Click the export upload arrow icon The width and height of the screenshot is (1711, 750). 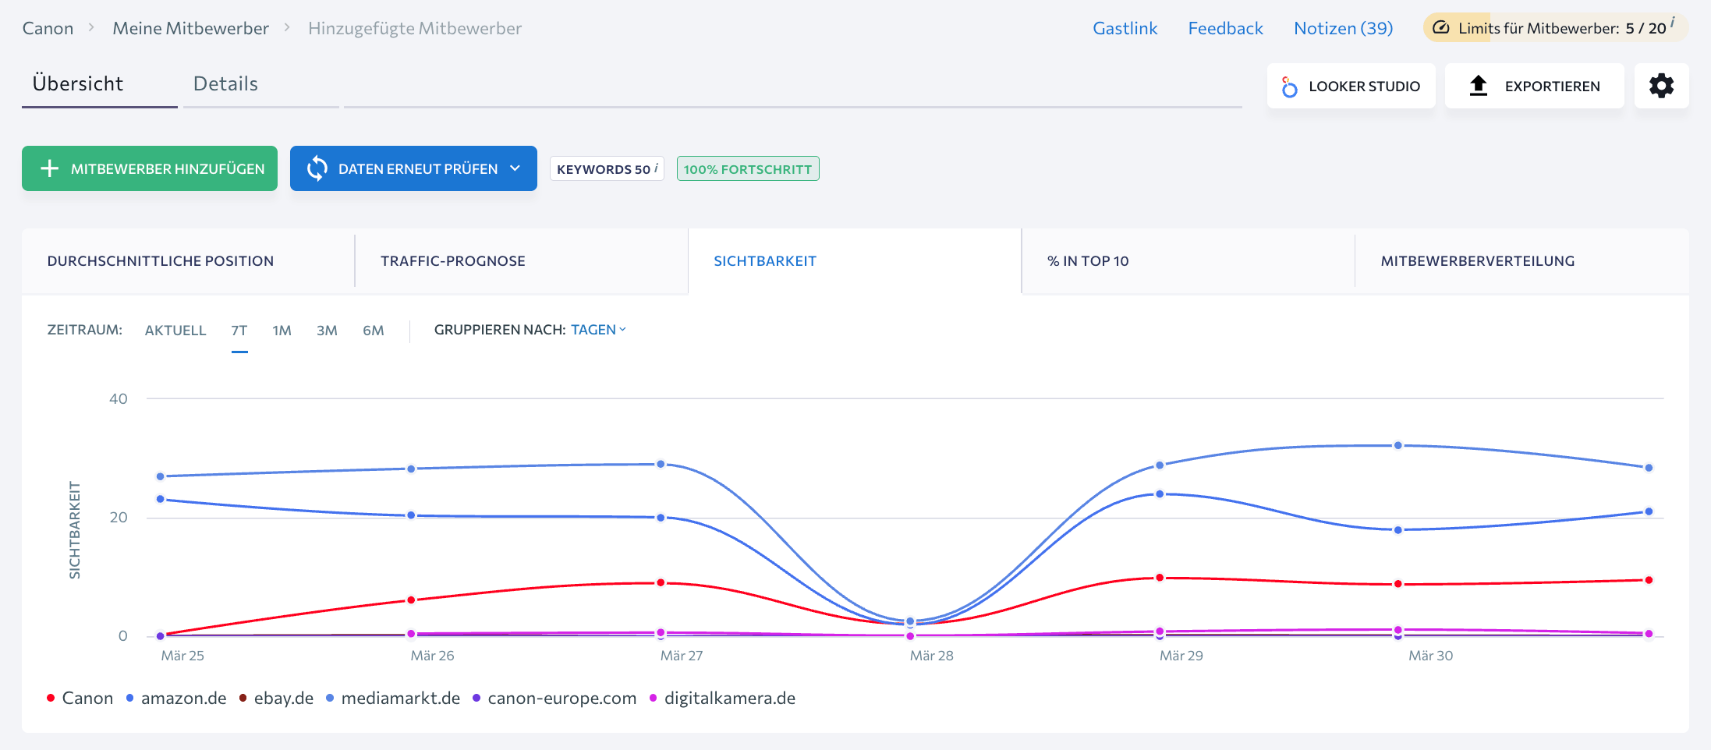[1478, 86]
